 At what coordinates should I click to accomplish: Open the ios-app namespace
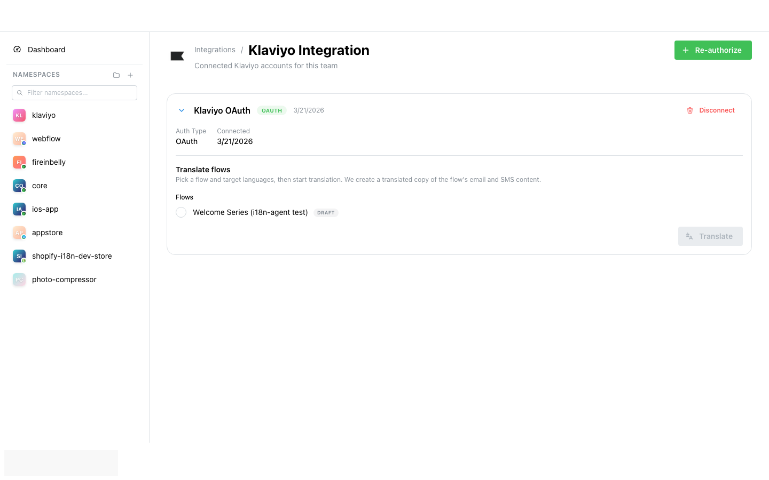45,209
